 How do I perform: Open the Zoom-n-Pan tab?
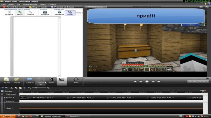(x=40, y=81)
